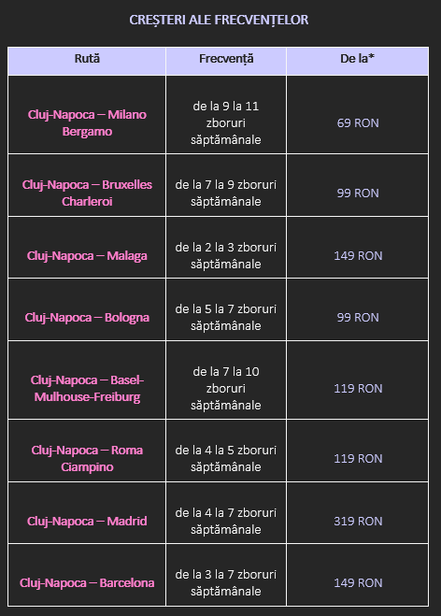Select the Cluj-Napoca – Malaga route link
This screenshot has width=441, height=616.
tap(87, 256)
